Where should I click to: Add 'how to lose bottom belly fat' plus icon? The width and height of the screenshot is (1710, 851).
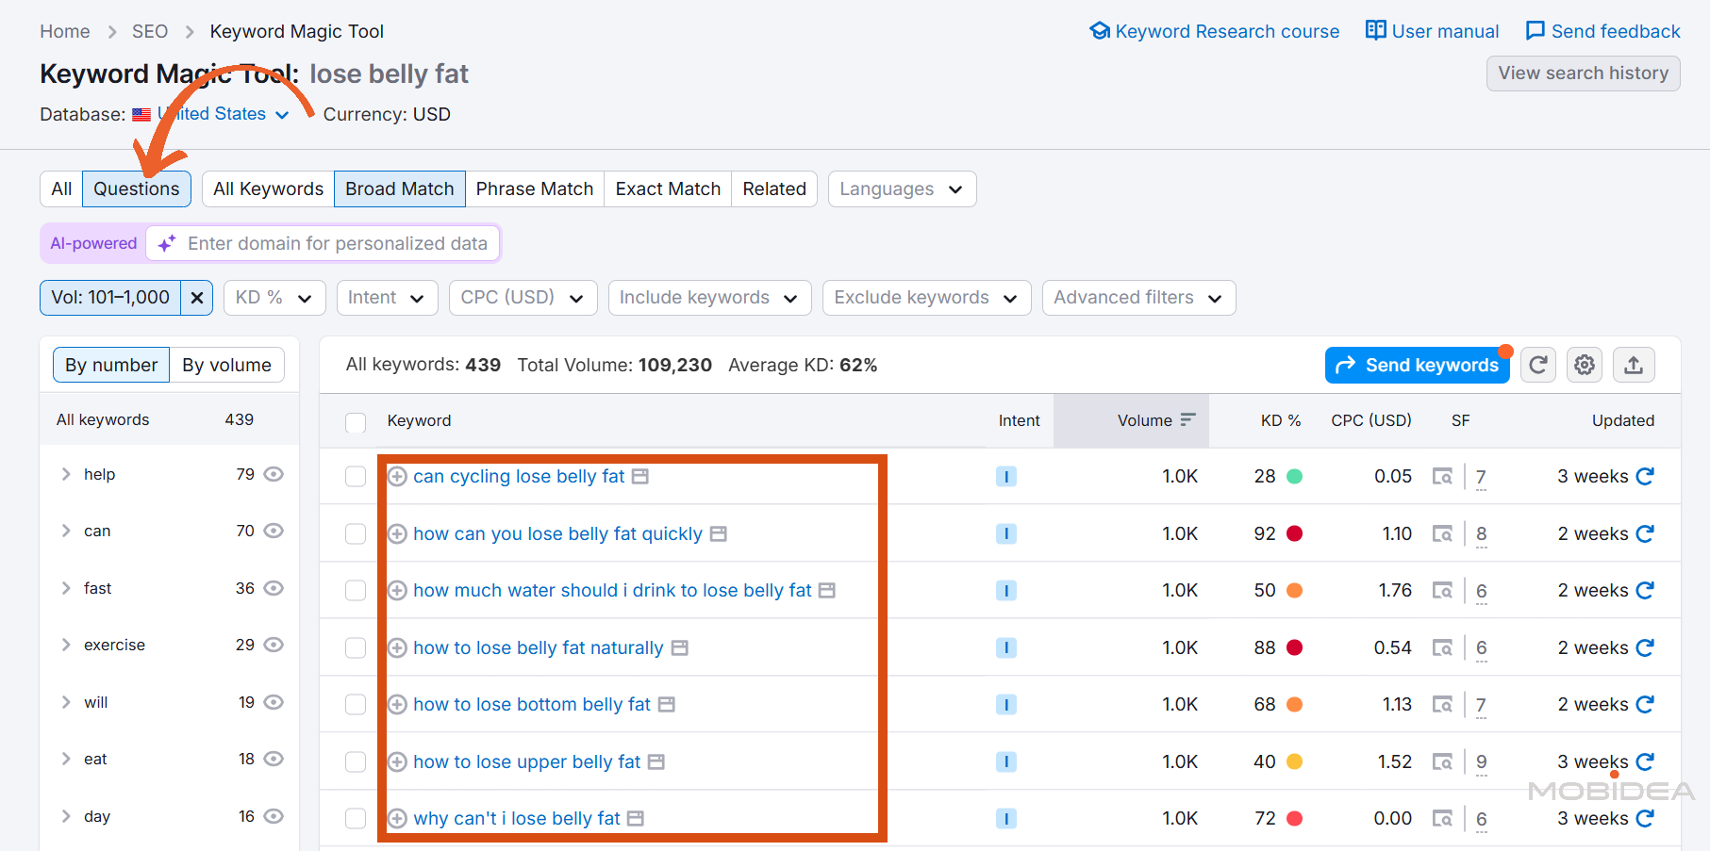click(398, 705)
